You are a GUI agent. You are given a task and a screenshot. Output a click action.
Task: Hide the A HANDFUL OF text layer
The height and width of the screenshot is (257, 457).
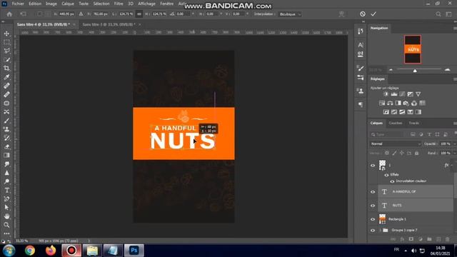373,192
